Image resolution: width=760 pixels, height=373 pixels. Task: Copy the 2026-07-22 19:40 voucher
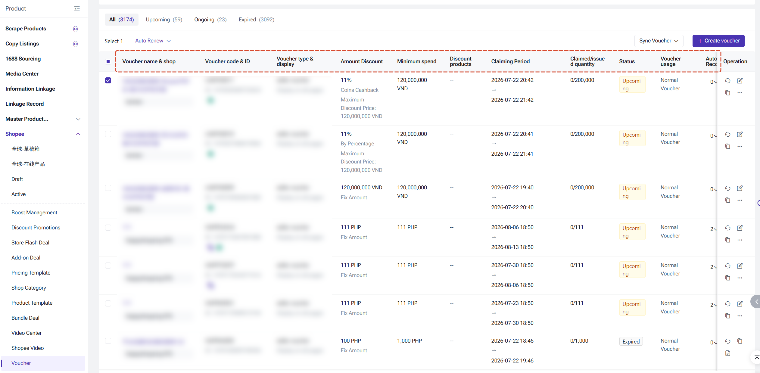pyautogui.click(x=728, y=200)
